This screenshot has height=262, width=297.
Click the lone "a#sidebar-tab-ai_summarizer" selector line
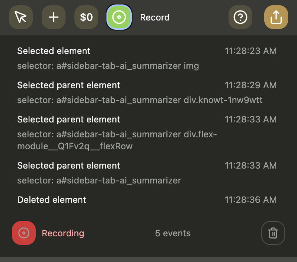(x=99, y=181)
